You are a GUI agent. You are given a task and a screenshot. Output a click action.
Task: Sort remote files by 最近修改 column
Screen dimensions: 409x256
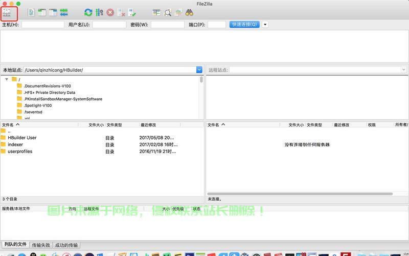[350, 125]
